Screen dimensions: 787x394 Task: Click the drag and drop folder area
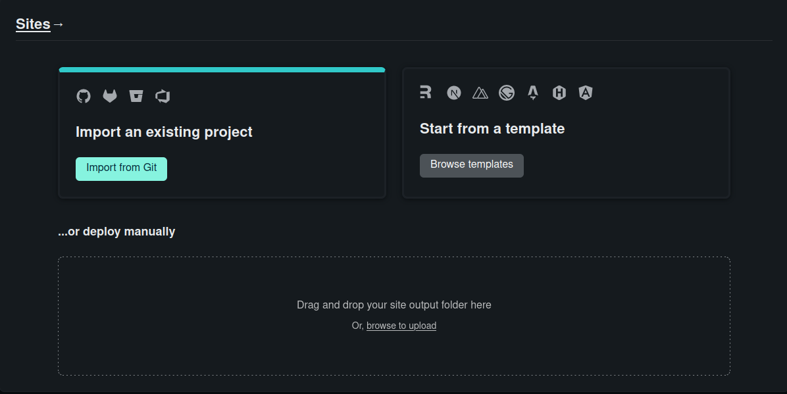point(394,316)
